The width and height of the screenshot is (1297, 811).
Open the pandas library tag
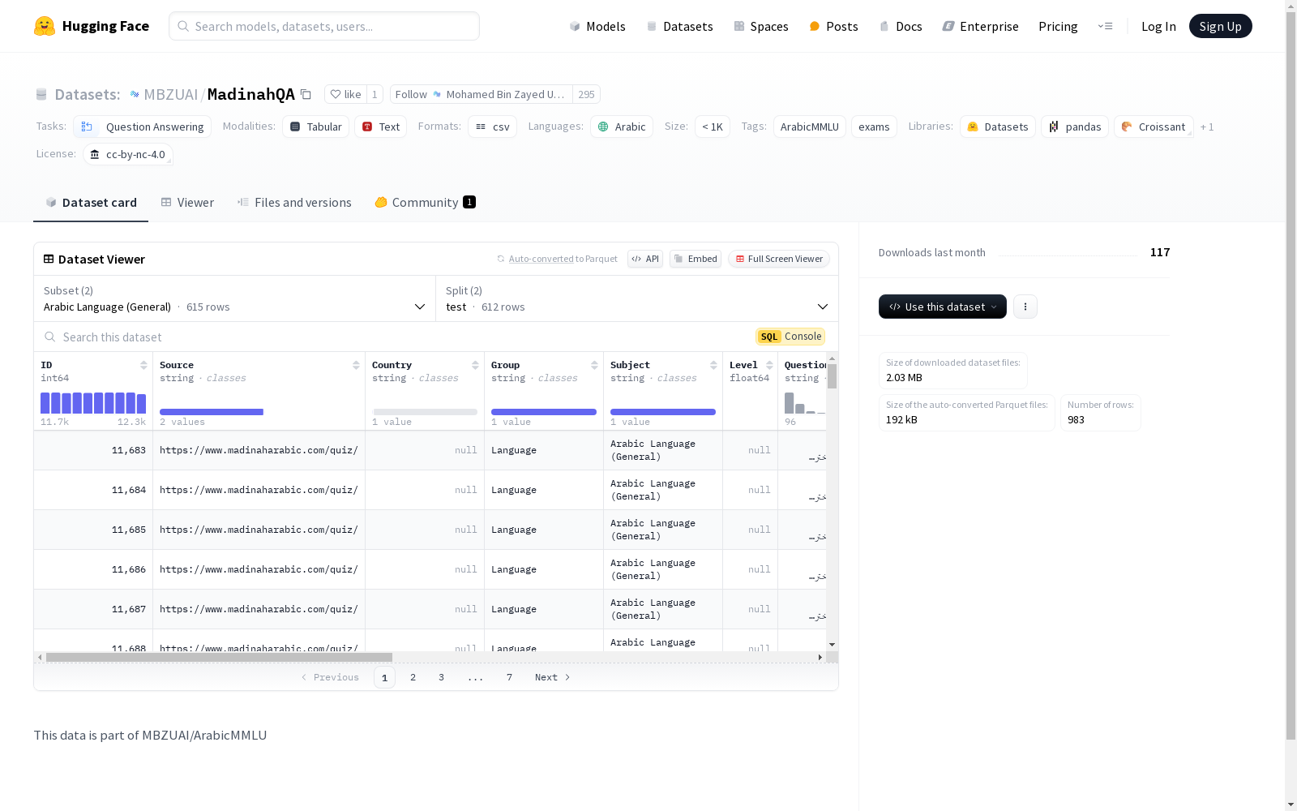click(x=1075, y=127)
